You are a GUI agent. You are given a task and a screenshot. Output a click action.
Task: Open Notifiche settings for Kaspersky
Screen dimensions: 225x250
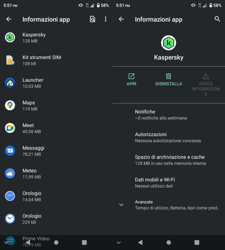[169, 115]
